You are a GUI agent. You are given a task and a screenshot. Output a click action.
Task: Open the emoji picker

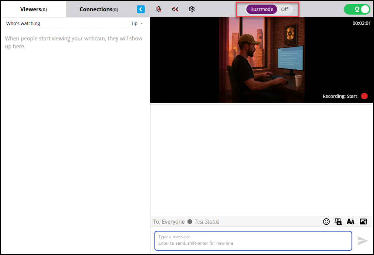326,222
